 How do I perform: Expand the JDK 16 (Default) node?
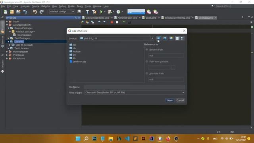coord(10,45)
